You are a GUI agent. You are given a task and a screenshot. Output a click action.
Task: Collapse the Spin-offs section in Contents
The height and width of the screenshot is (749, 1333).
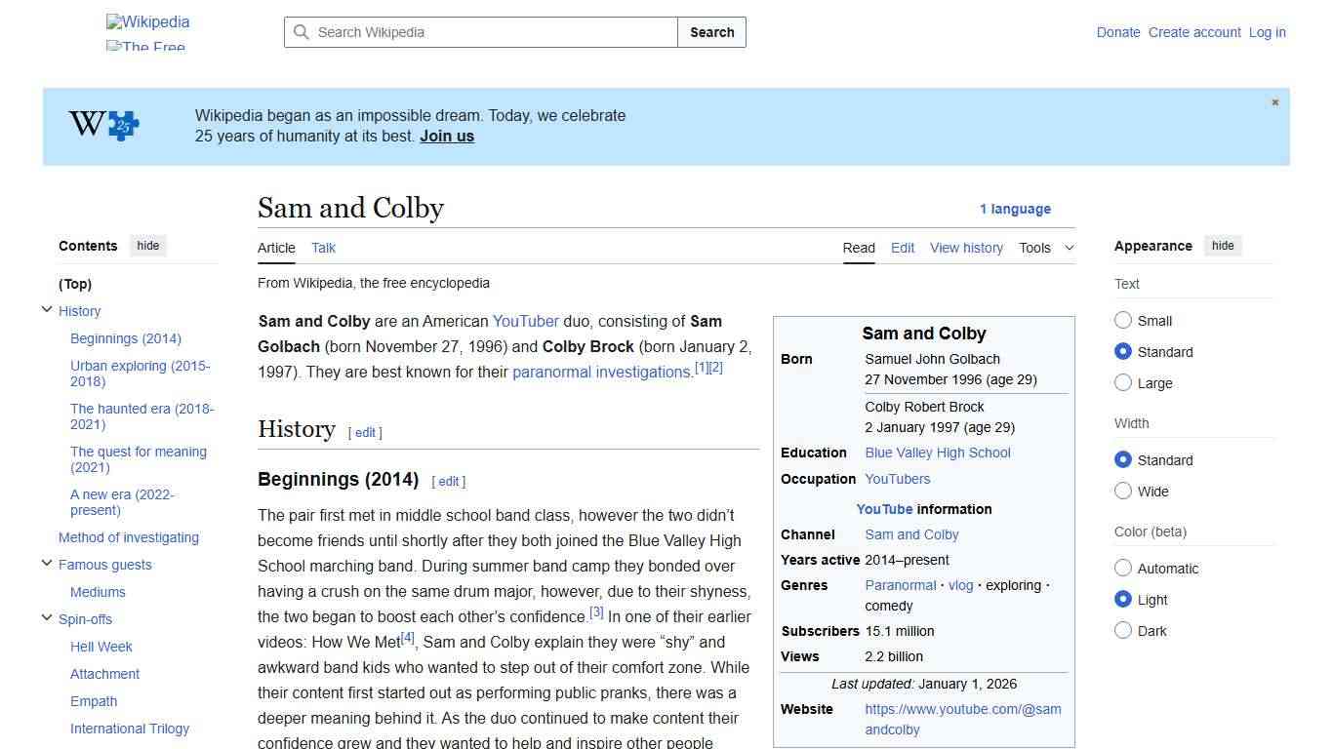pyautogui.click(x=47, y=616)
